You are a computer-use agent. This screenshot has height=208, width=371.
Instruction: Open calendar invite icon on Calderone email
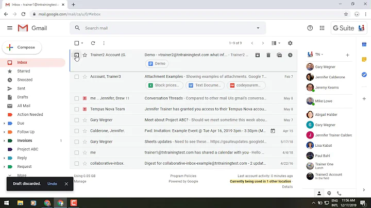pyautogui.click(x=273, y=131)
